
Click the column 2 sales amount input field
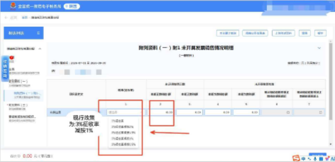click(161, 112)
